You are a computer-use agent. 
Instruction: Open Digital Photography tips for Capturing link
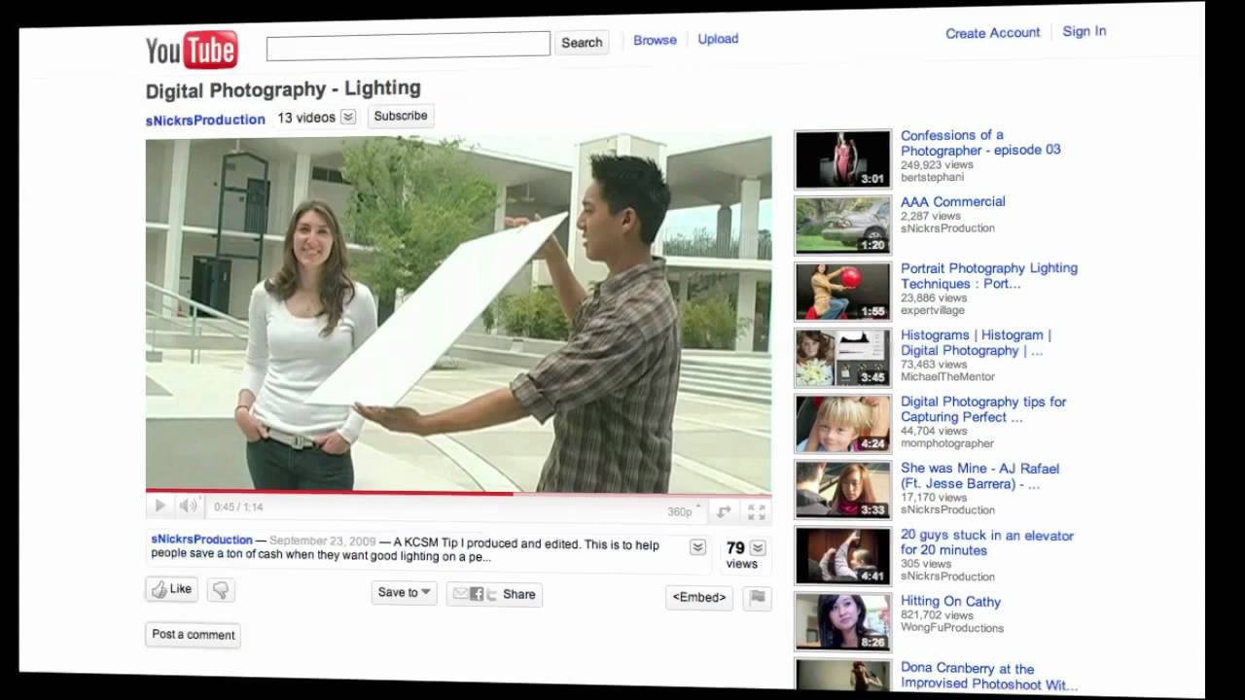coord(983,409)
